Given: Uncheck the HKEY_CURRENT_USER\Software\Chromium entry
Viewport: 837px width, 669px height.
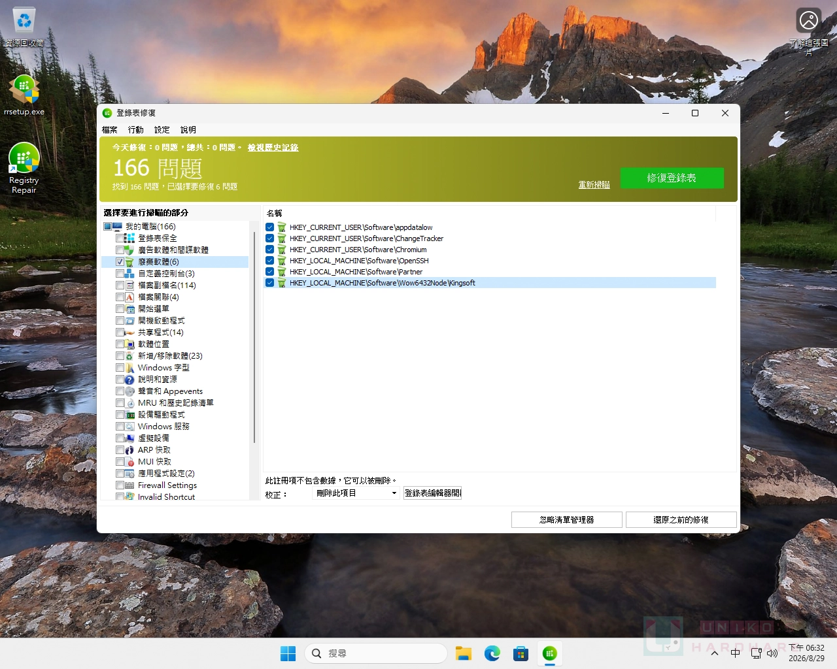Looking at the screenshot, I should [x=269, y=249].
